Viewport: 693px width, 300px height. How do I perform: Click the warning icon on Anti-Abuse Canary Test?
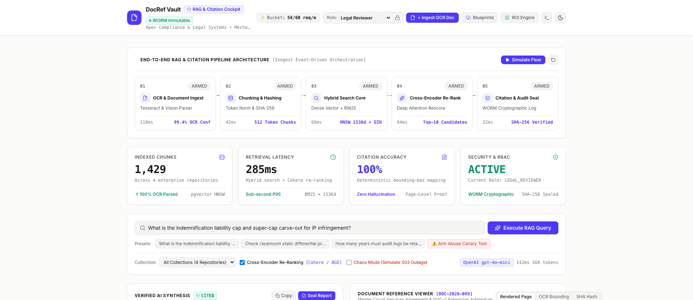click(434, 244)
